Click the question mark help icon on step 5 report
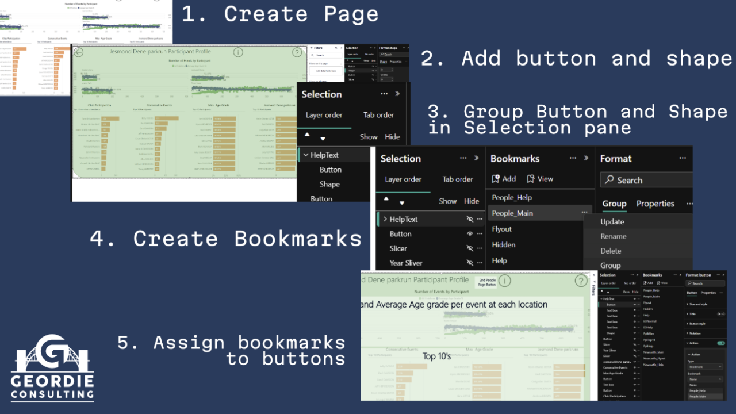Image resolution: width=736 pixels, height=414 pixels. point(580,281)
